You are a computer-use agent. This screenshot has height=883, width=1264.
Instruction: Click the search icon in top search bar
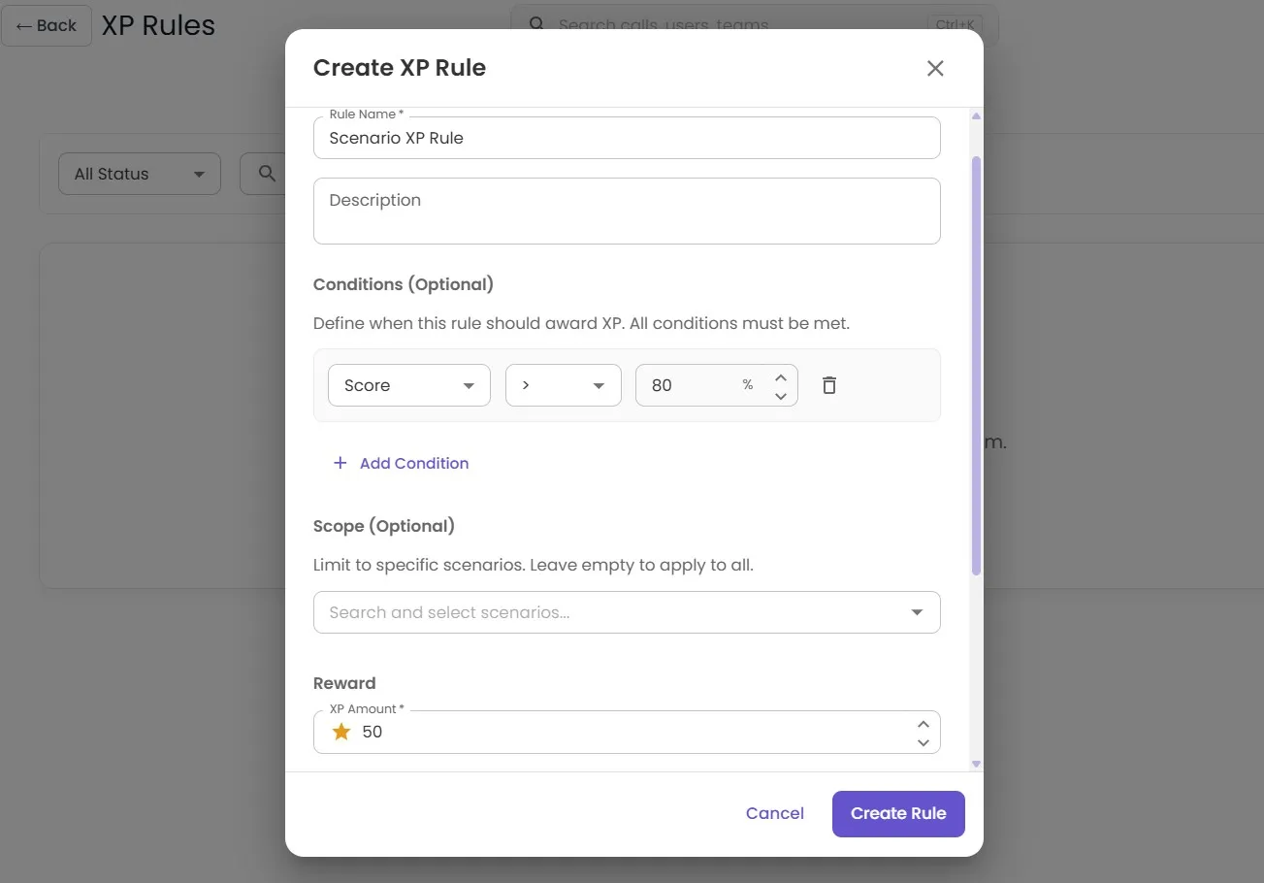535,24
